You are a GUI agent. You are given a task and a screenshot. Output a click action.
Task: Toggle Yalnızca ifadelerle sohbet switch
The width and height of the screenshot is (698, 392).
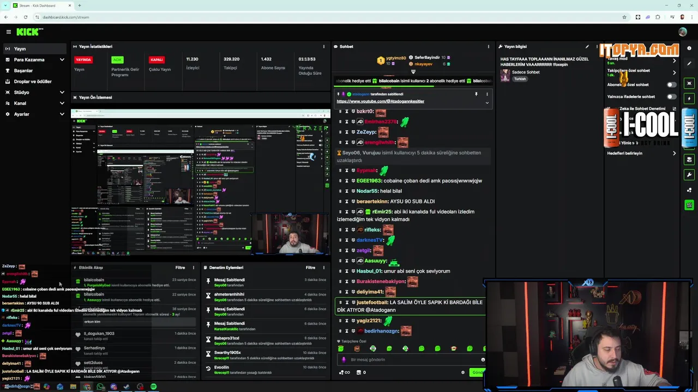(x=672, y=96)
